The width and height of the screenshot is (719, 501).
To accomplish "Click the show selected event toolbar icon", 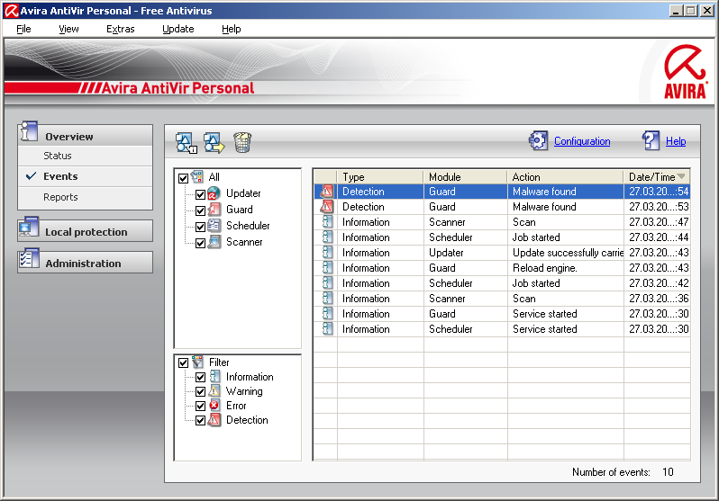I will 187,143.
